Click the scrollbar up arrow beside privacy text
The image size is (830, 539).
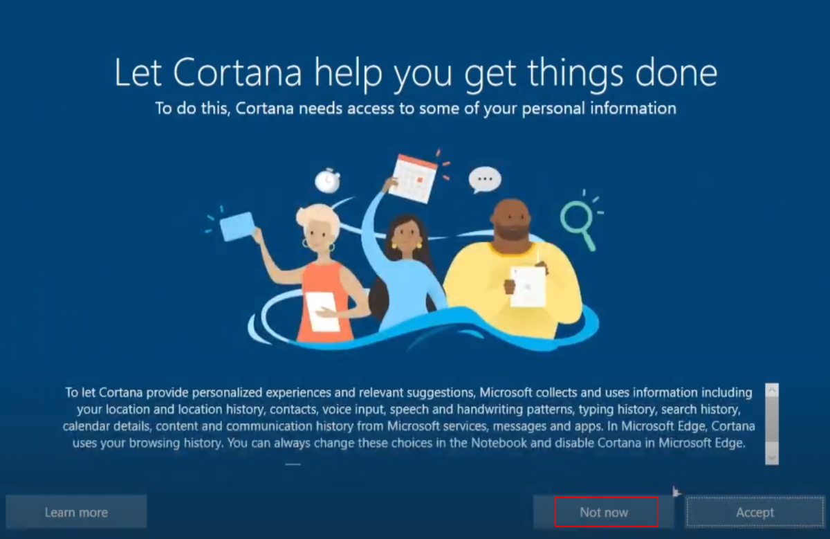pos(772,390)
